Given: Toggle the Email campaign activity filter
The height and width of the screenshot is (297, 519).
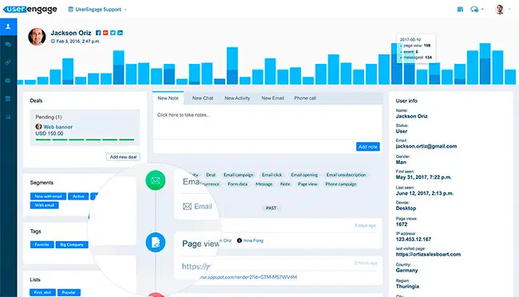Looking at the screenshot, I should click(238, 175).
